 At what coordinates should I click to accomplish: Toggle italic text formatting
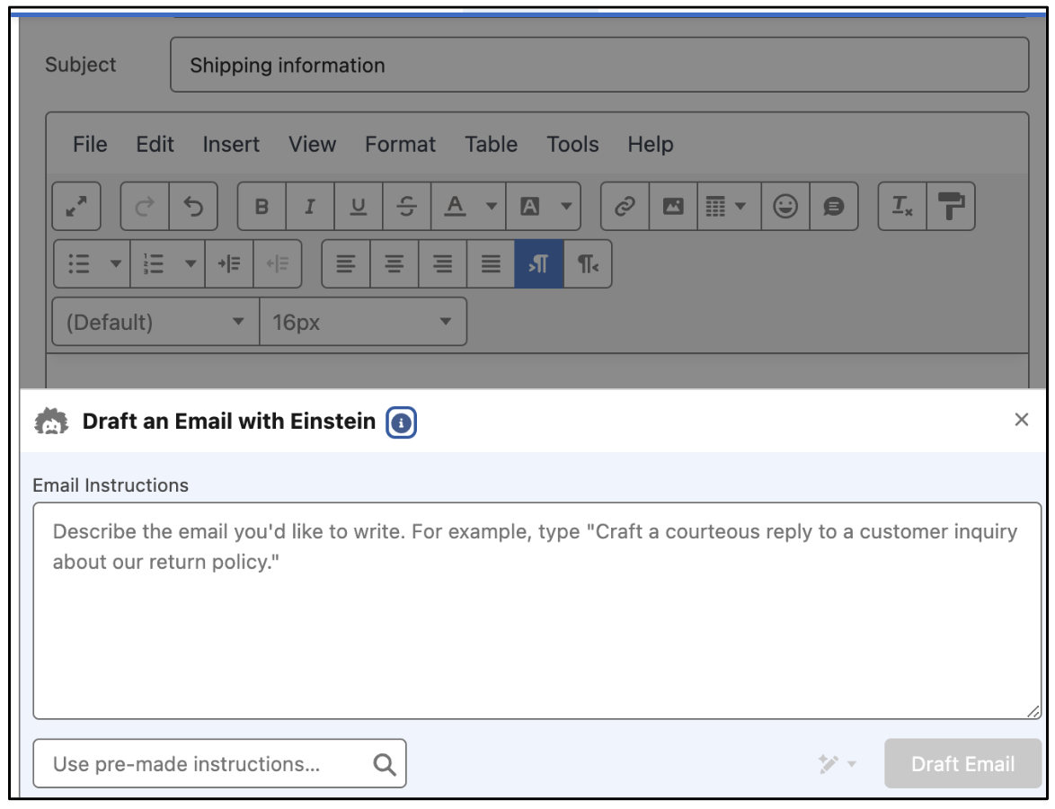310,207
